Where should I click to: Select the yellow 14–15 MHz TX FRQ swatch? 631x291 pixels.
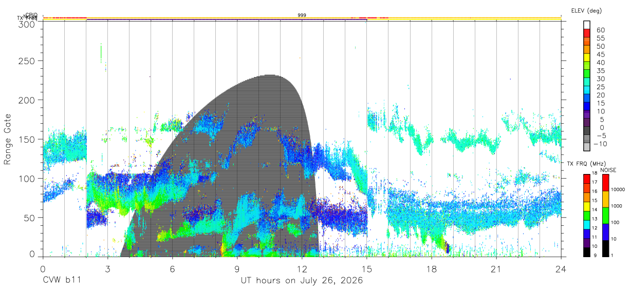coord(587,206)
